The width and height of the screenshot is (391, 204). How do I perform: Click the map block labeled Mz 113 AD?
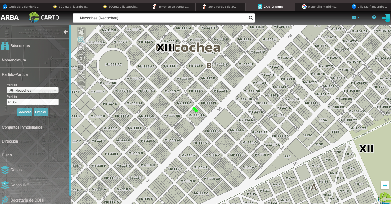(x=173, y=116)
